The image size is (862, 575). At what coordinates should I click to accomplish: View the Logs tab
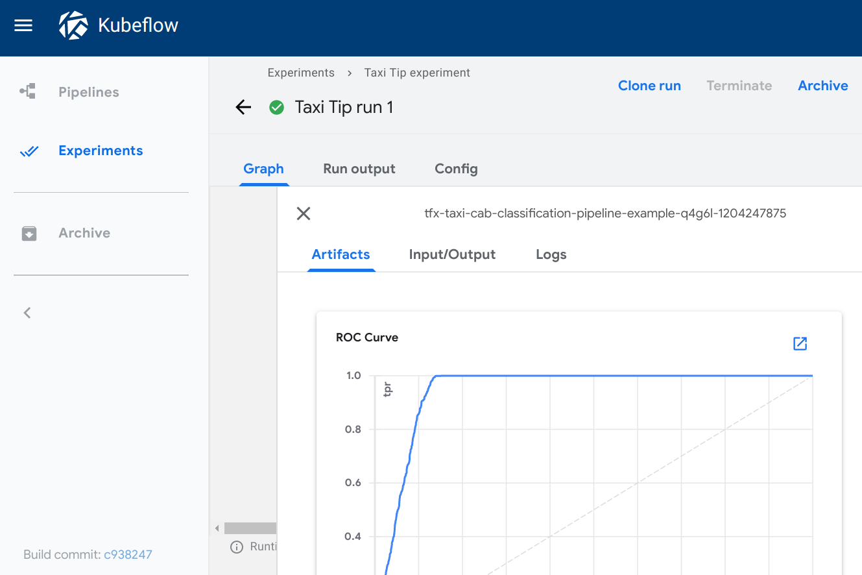pos(551,254)
